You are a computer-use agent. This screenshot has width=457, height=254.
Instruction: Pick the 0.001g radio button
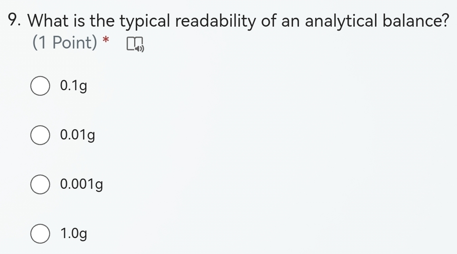point(40,185)
